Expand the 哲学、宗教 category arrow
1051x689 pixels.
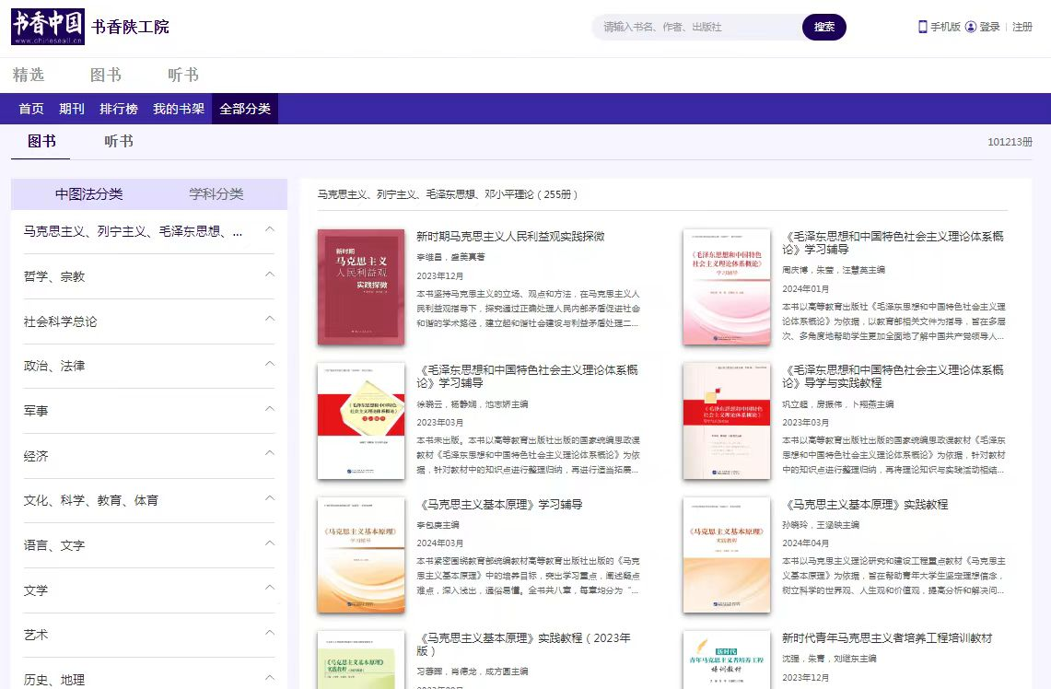270,274
